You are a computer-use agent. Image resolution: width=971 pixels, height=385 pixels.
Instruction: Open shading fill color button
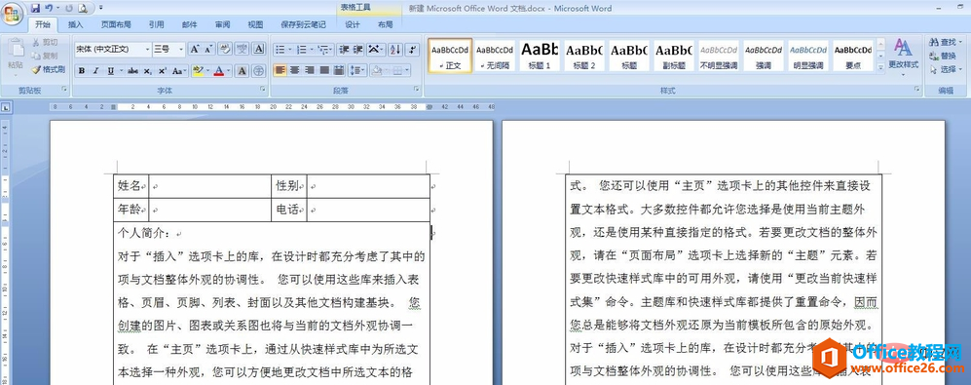point(377,71)
